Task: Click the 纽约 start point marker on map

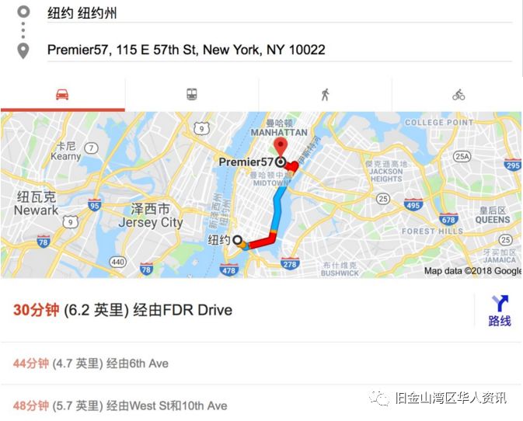Action: (237, 240)
